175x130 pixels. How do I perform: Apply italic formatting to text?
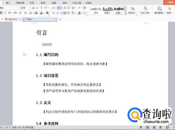pos(5,13)
